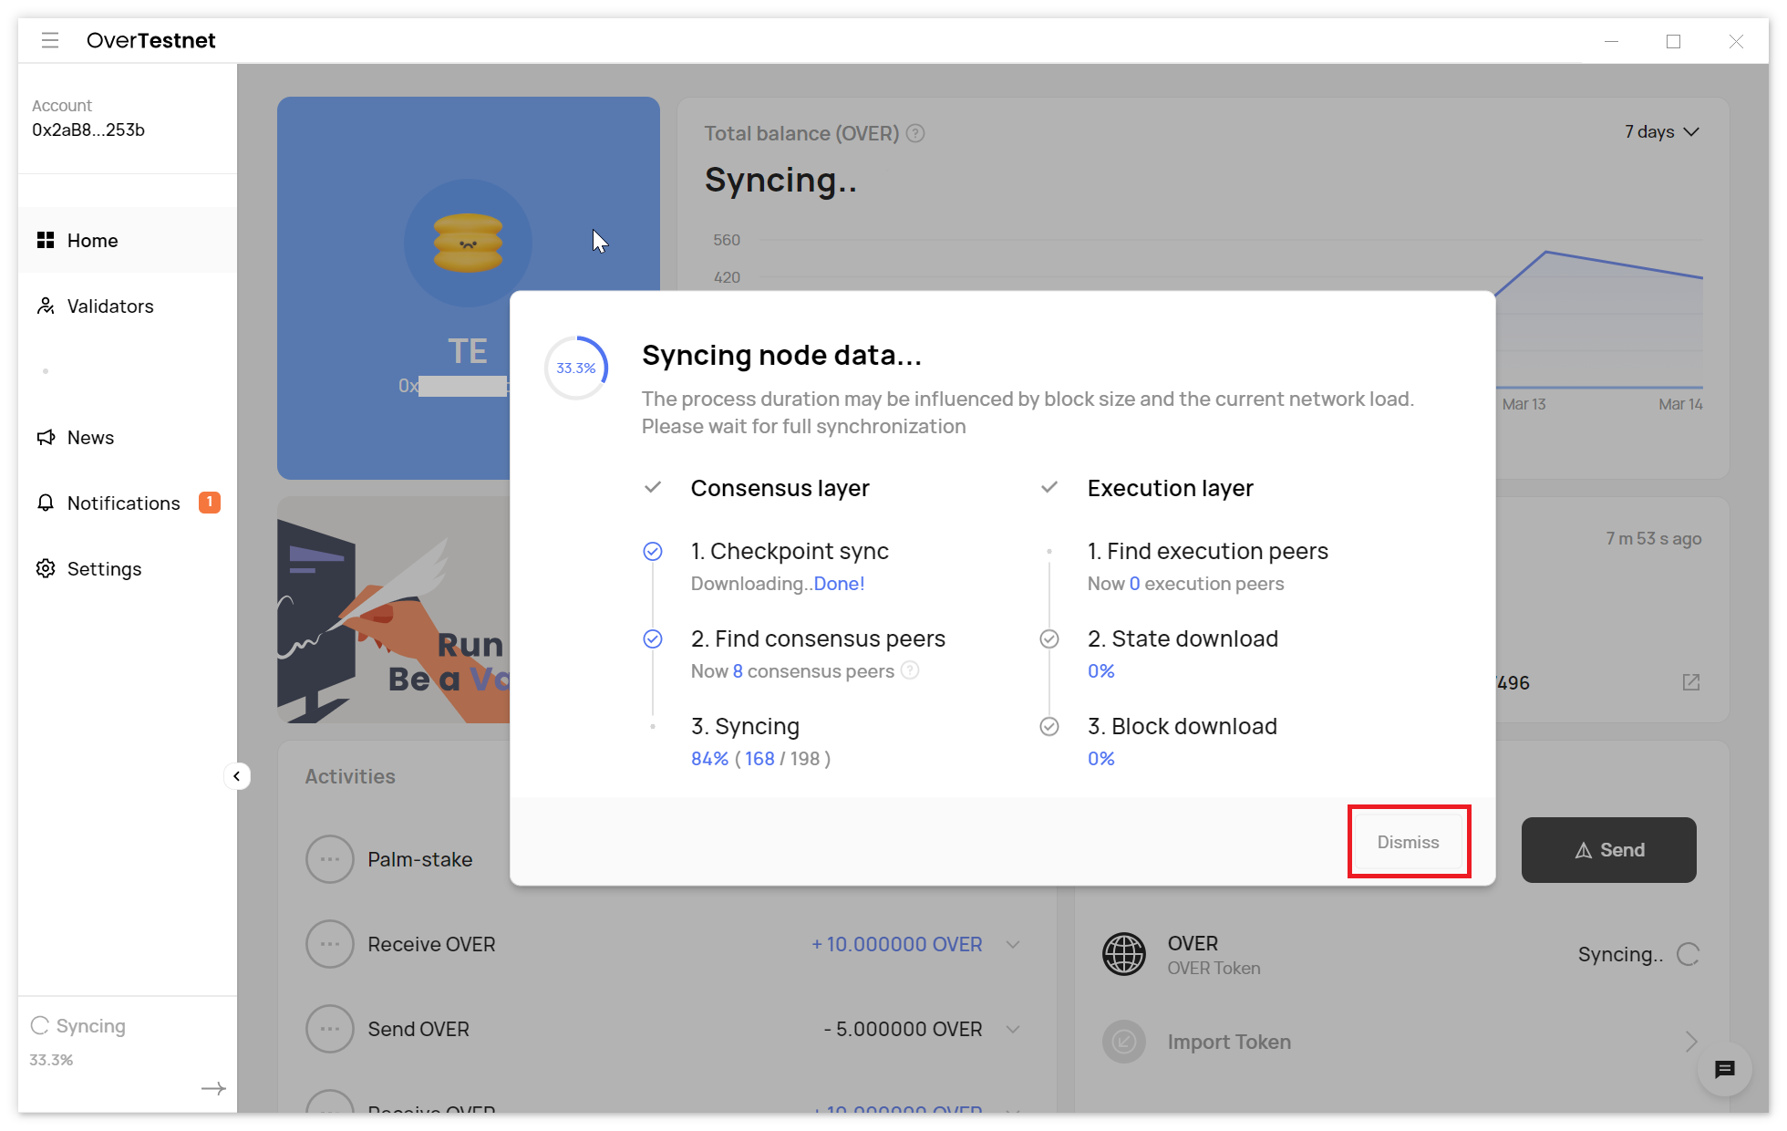
Task: Open the 7 days range dropdown
Action: click(x=1661, y=132)
